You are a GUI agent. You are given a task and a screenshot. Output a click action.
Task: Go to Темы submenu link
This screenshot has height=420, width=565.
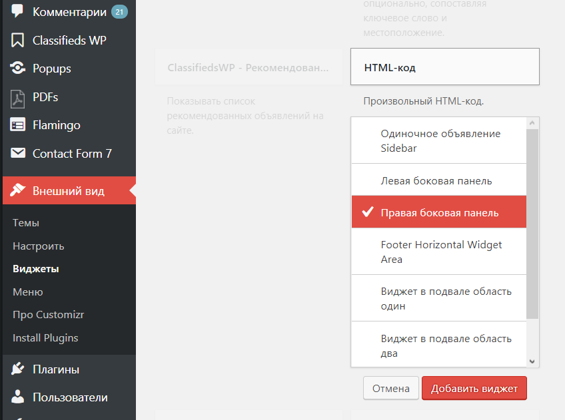(x=26, y=223)
